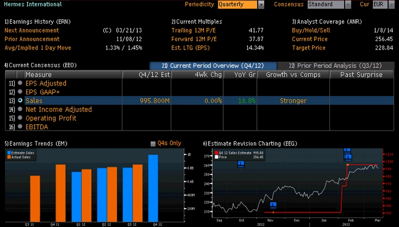
Task: Click the Operating Profit measure label
Action: (x=51, y=118)
